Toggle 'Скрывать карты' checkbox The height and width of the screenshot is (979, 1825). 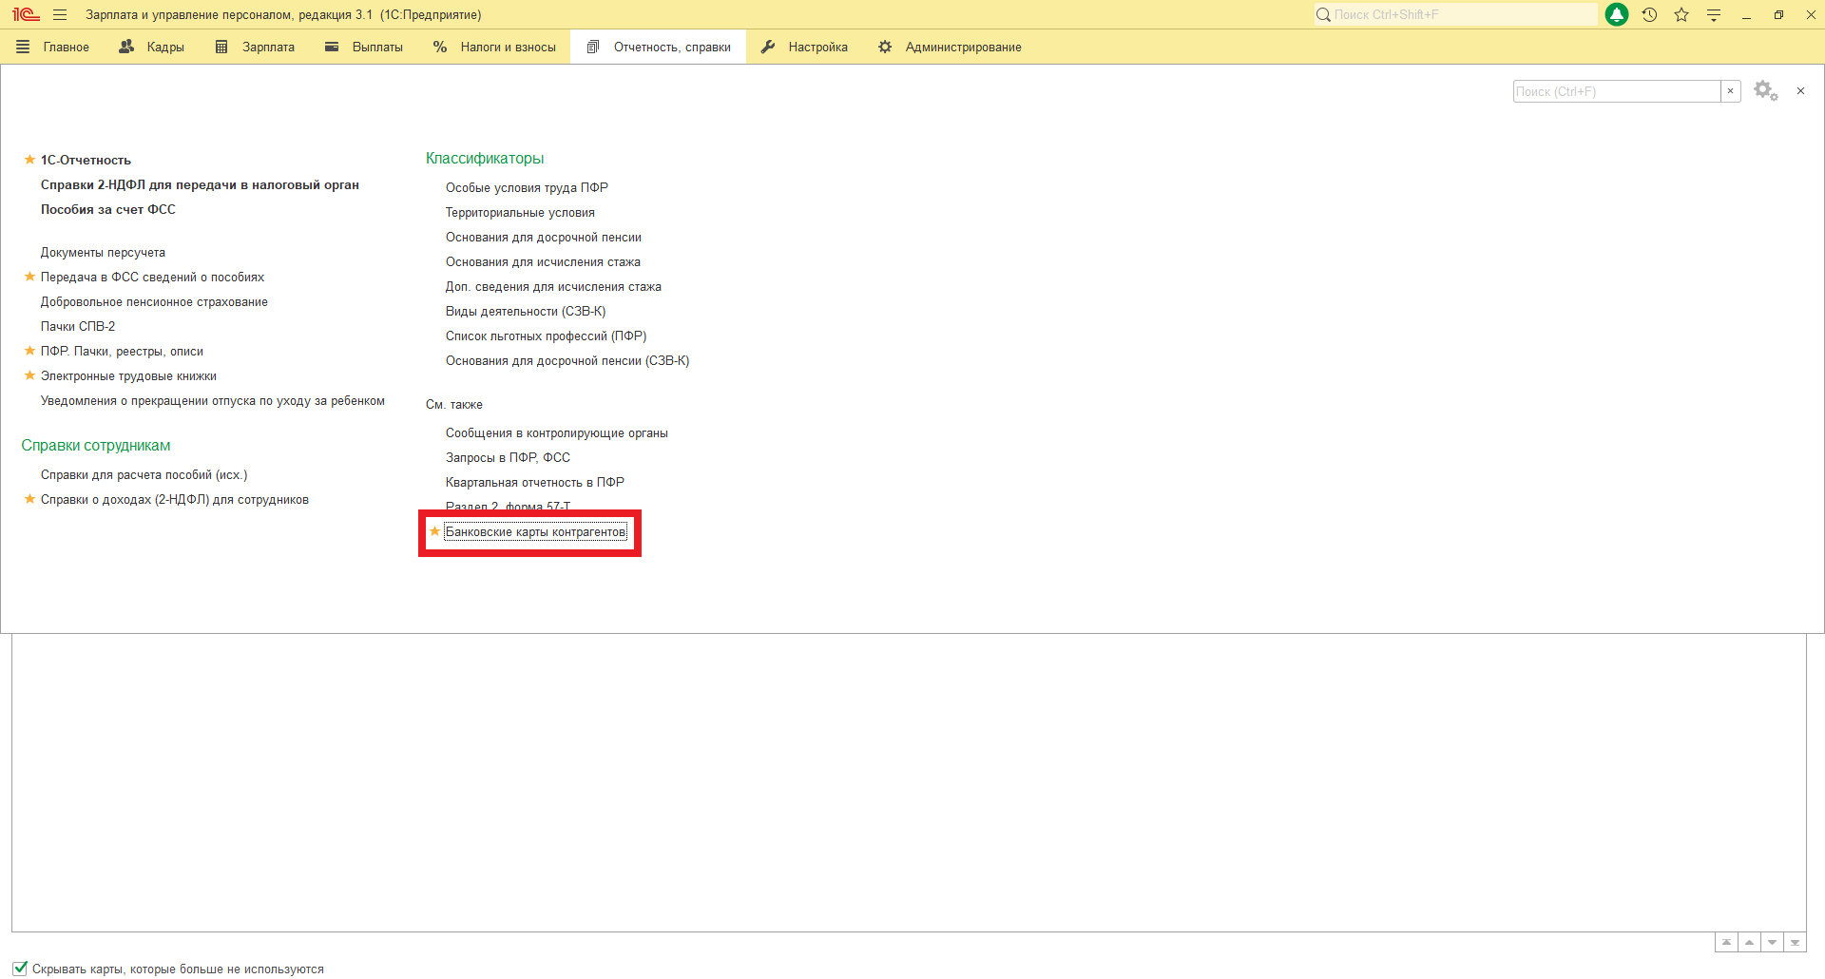(21, 969)
